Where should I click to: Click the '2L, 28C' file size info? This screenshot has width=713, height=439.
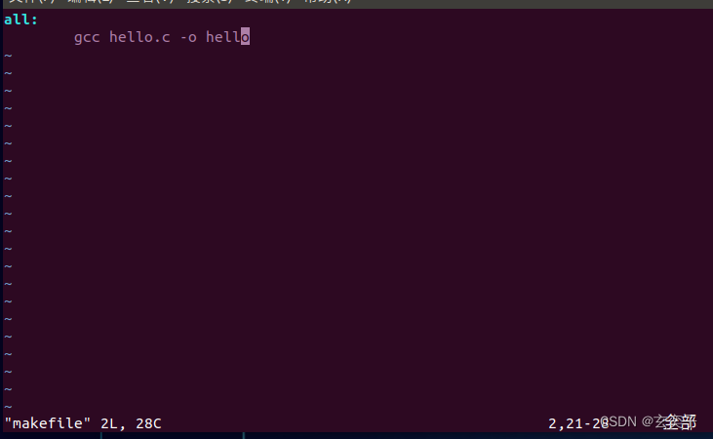point(131,423)
